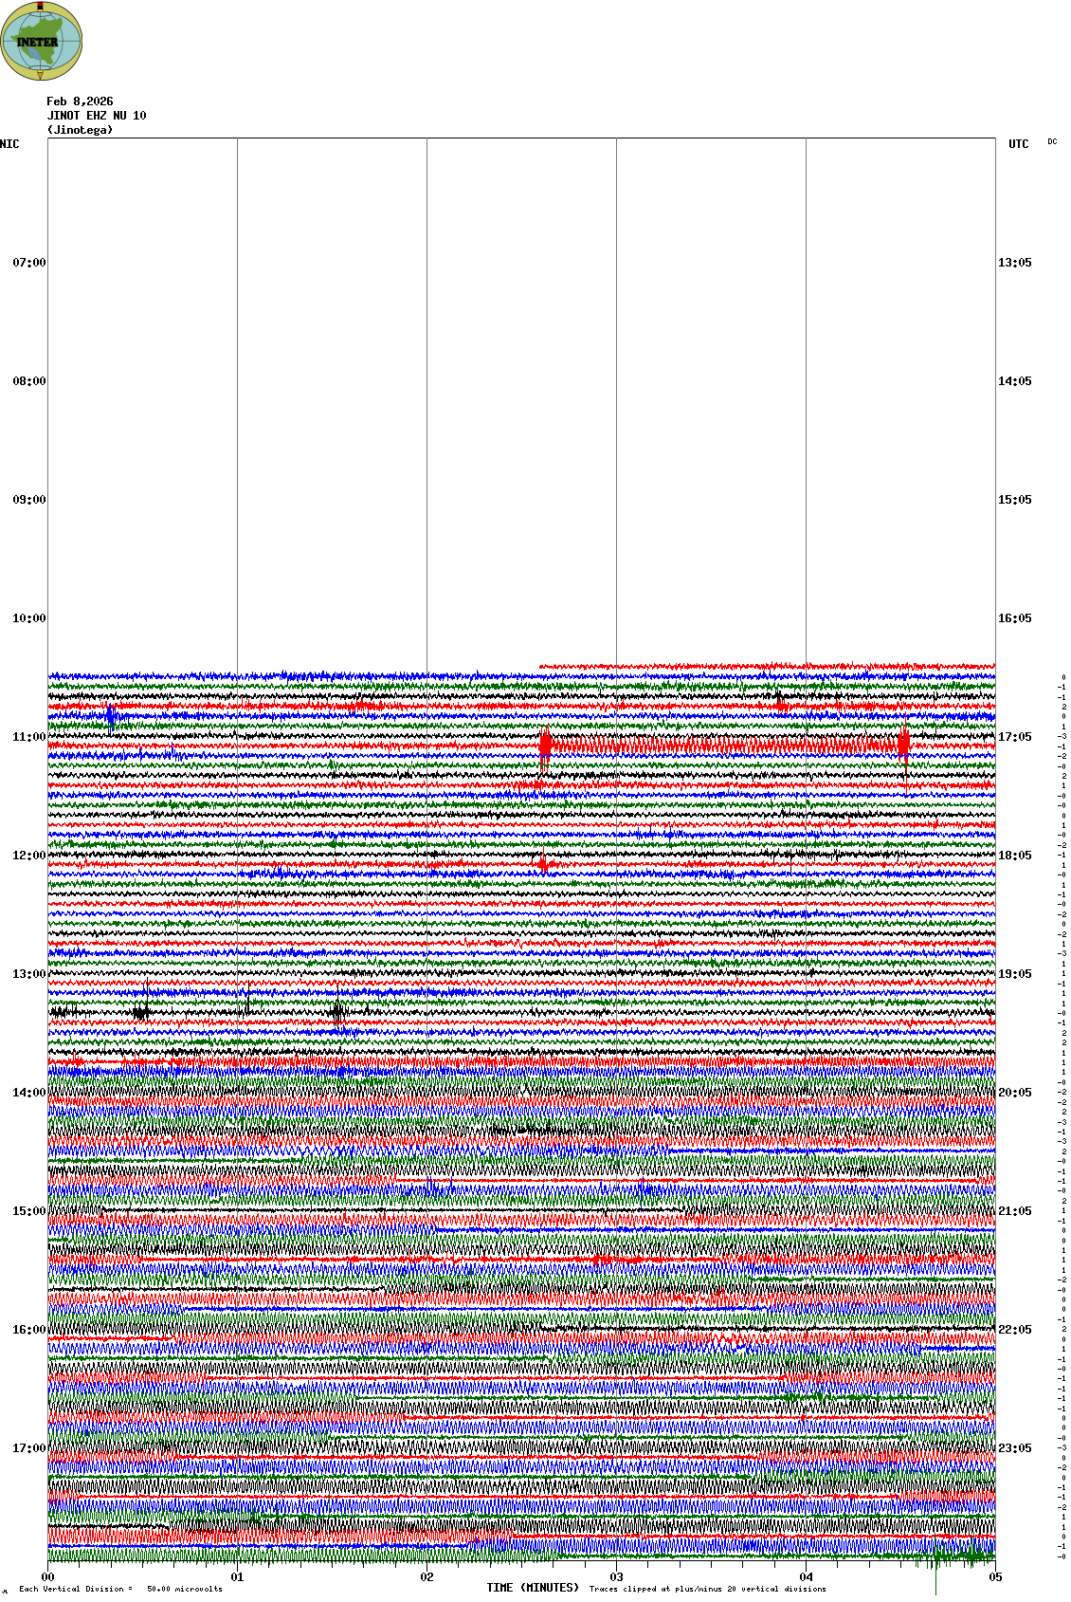
Task: Click the 13:05 UTC time marker
Action: (x=1014, y=263)
